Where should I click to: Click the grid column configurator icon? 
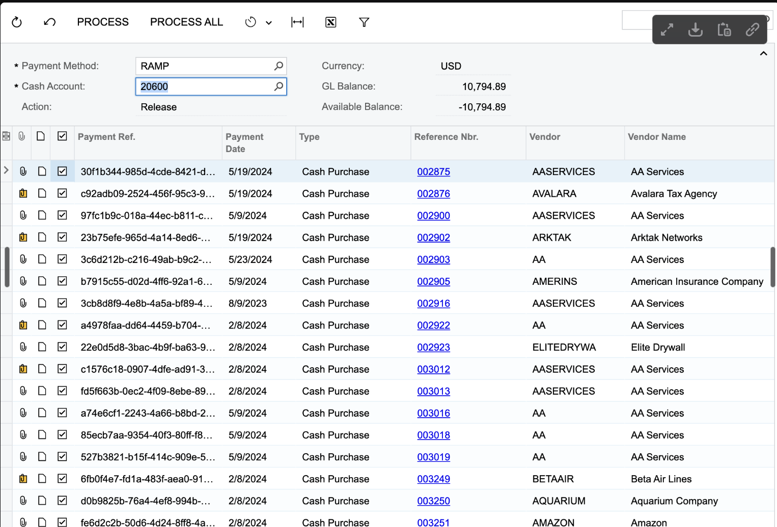click(x=6, y=136)
